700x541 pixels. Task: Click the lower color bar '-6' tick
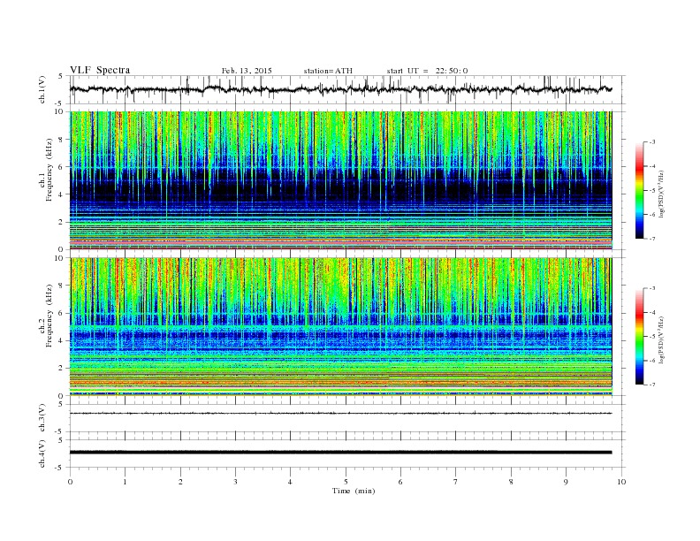[652, 361]
